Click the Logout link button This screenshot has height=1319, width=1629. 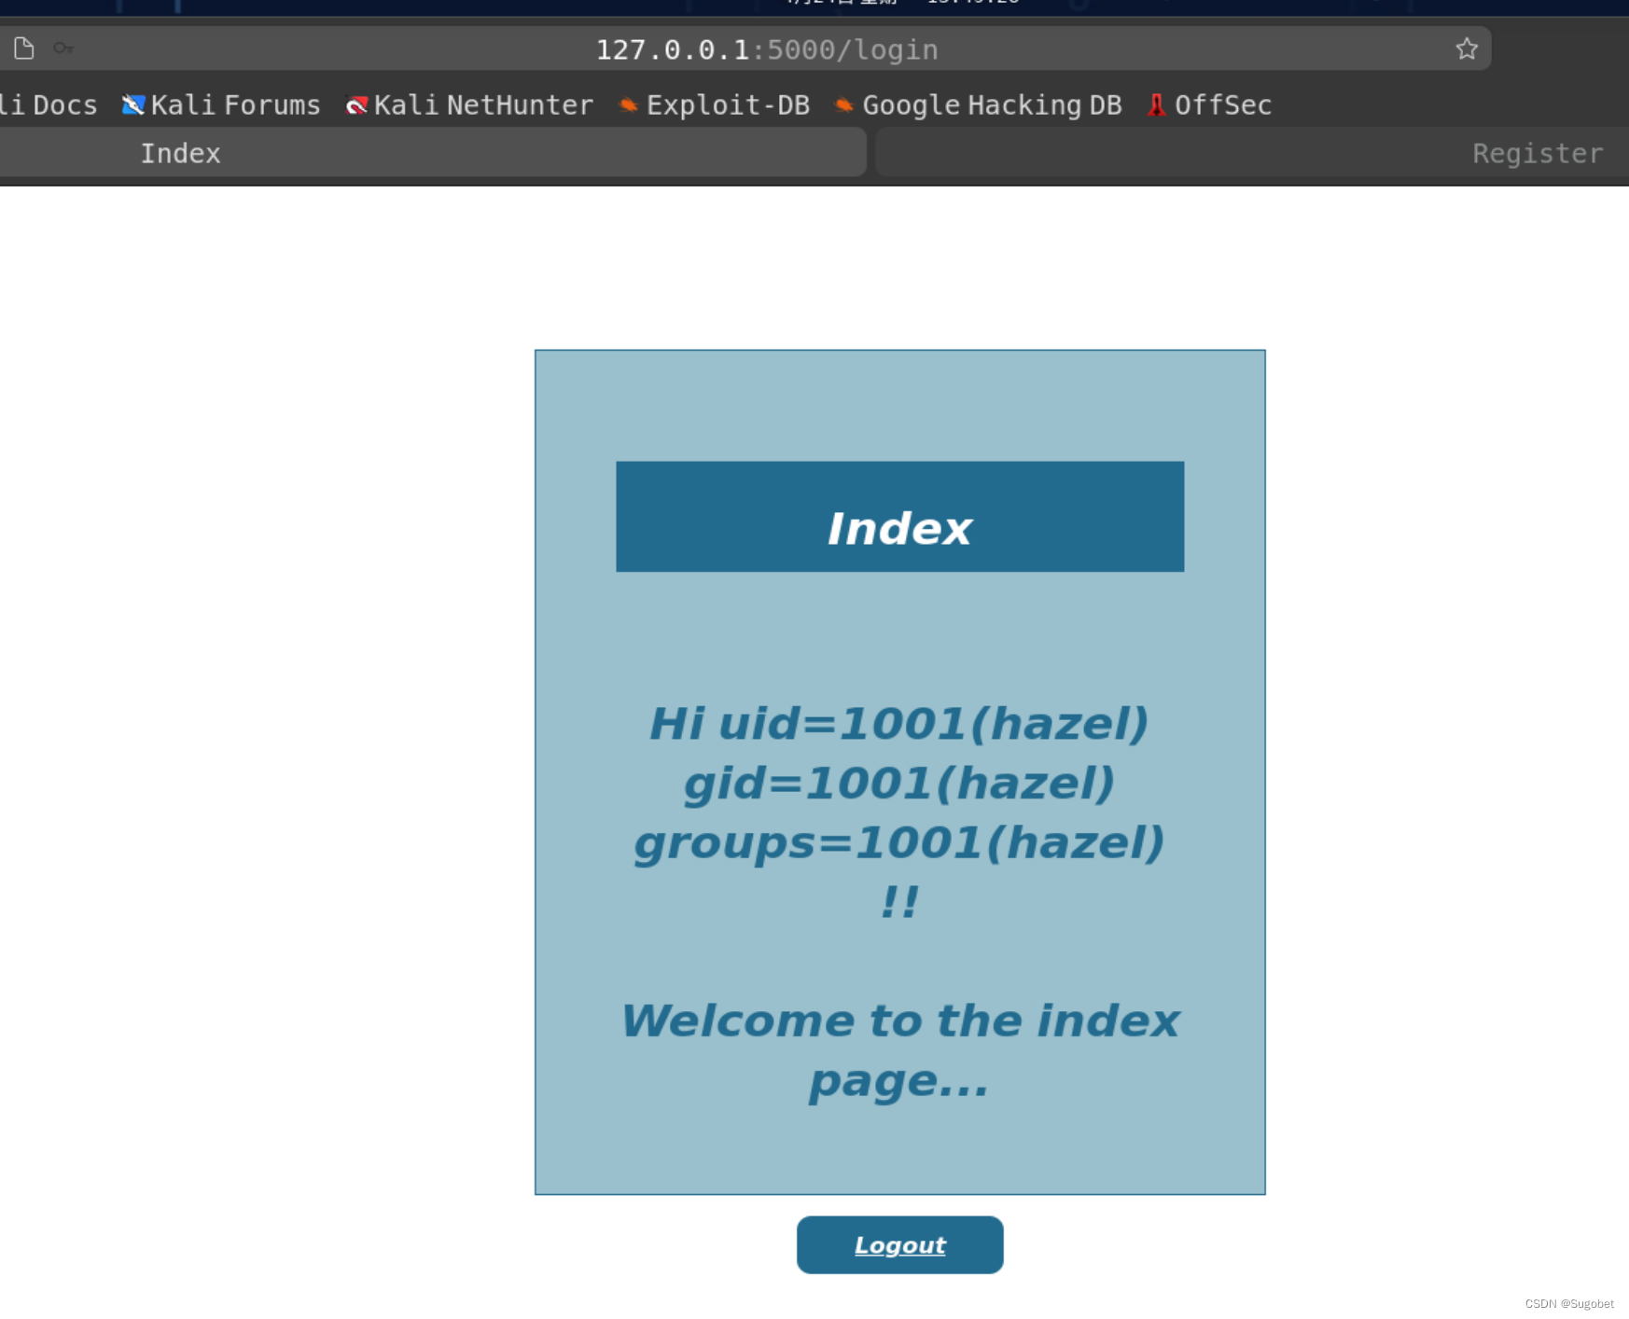coord(899,1244)
